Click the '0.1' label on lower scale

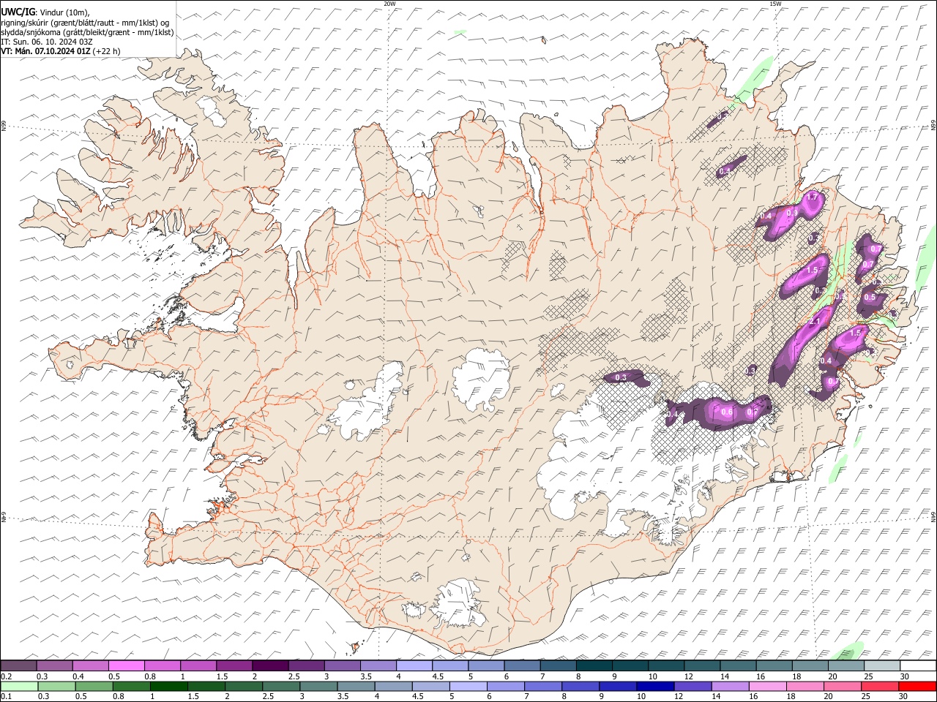[7, 696]
